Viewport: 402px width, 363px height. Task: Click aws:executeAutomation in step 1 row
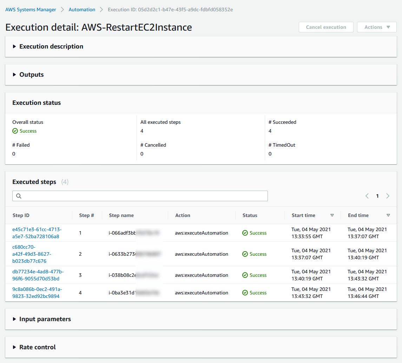point(202,233)
